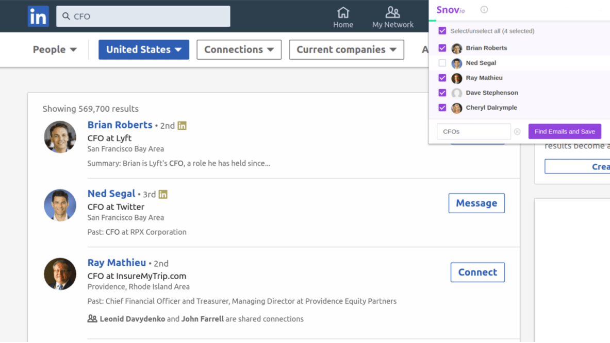Viewport: 610px width, 343px height.
Task: Uncheck Cheryl Dalrymple in the prospect list
Action: click(442, 108)
